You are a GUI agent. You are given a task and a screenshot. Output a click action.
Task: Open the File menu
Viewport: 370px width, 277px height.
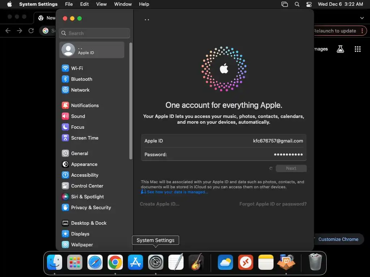(x=69, y=4)
